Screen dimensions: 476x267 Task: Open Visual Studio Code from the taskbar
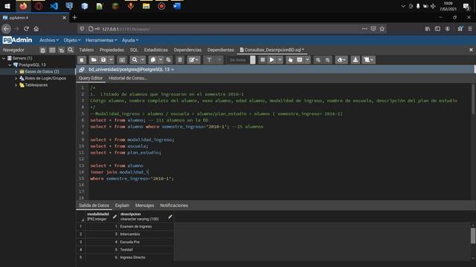coord(54,6)
